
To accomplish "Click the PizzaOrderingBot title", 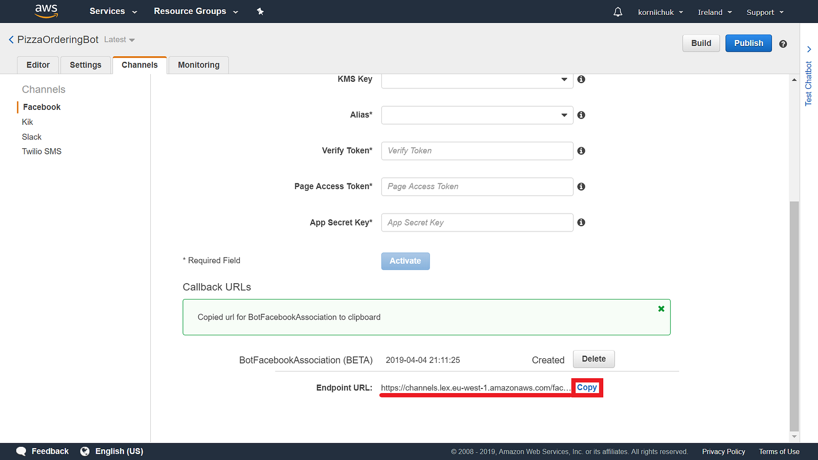I will click(x=58, y=39).
